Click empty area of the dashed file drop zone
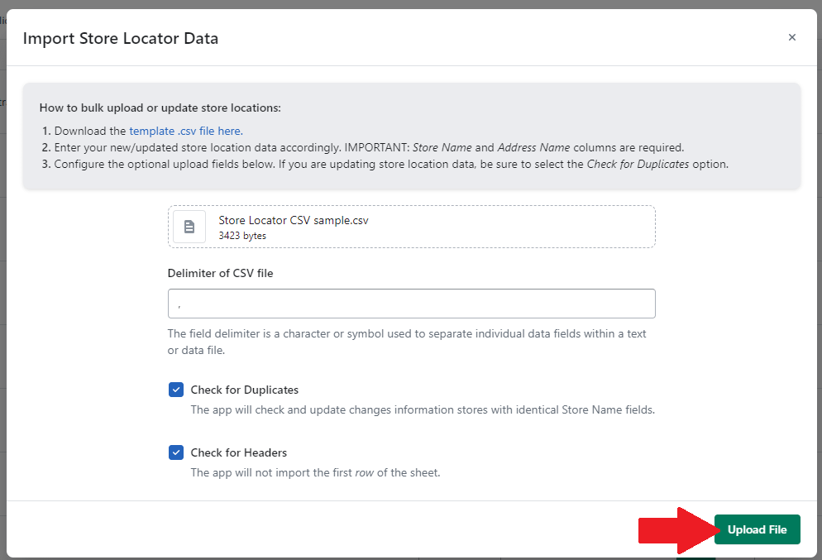 [513, 227]
